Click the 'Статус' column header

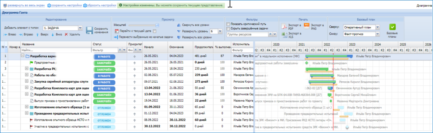pyautogui.click(x=109, y=44)
